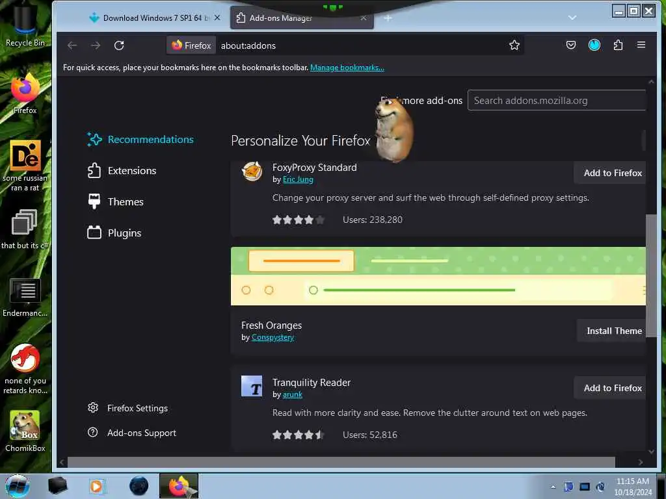Select the 'that but its c#' desktop icon
Image resolution: width=666 pixels, height=499 pixels.
(x=25, y=229)
